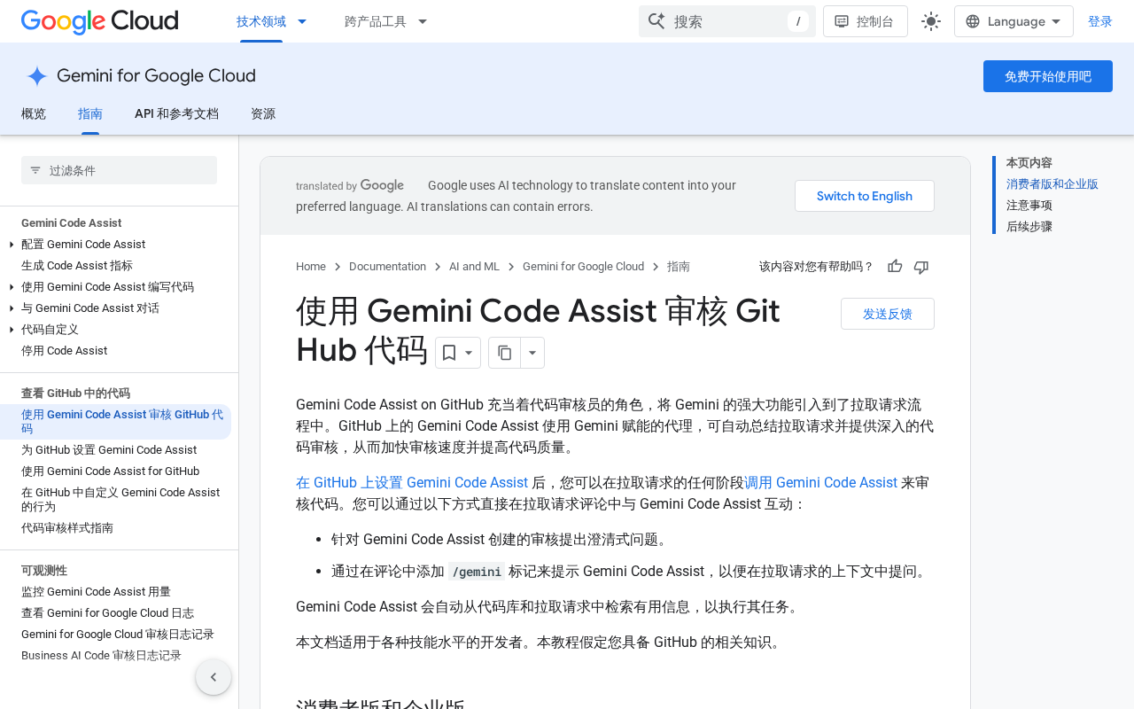1134x709 pixels.
Task: Open 查看 Gemini for Google Cloud 日志
Action: click(x=107, y=613)
